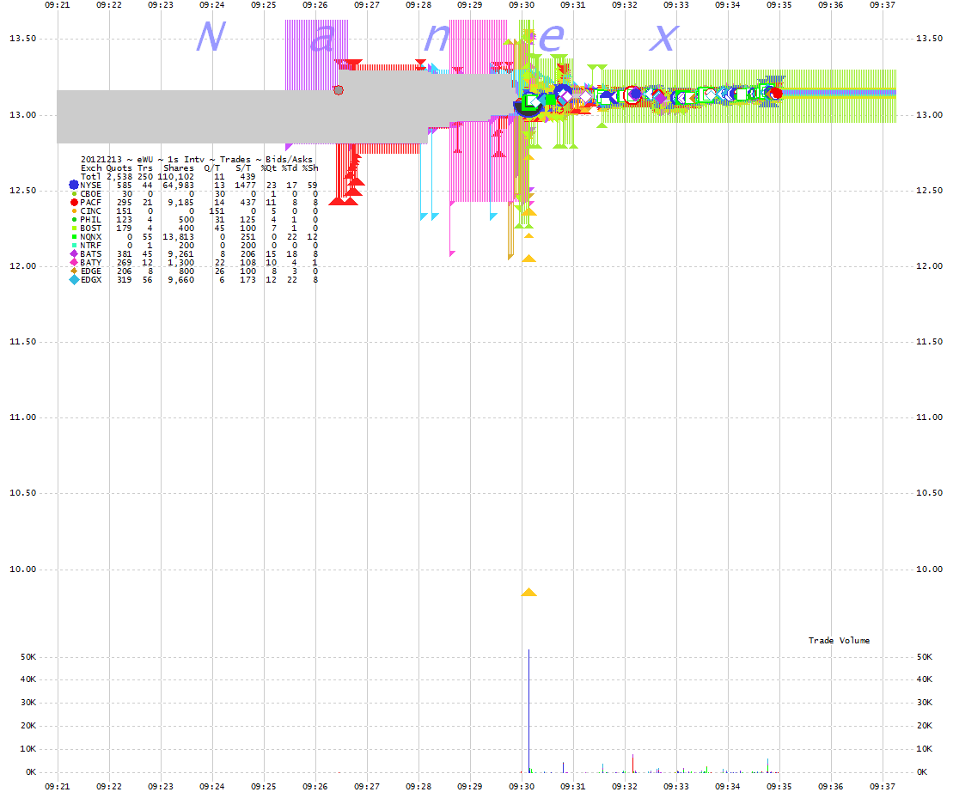Viewport: 953px width, 792px height.
Task: Click the 'EDGX' exchange name in legend
Action: tap(90, 280)
